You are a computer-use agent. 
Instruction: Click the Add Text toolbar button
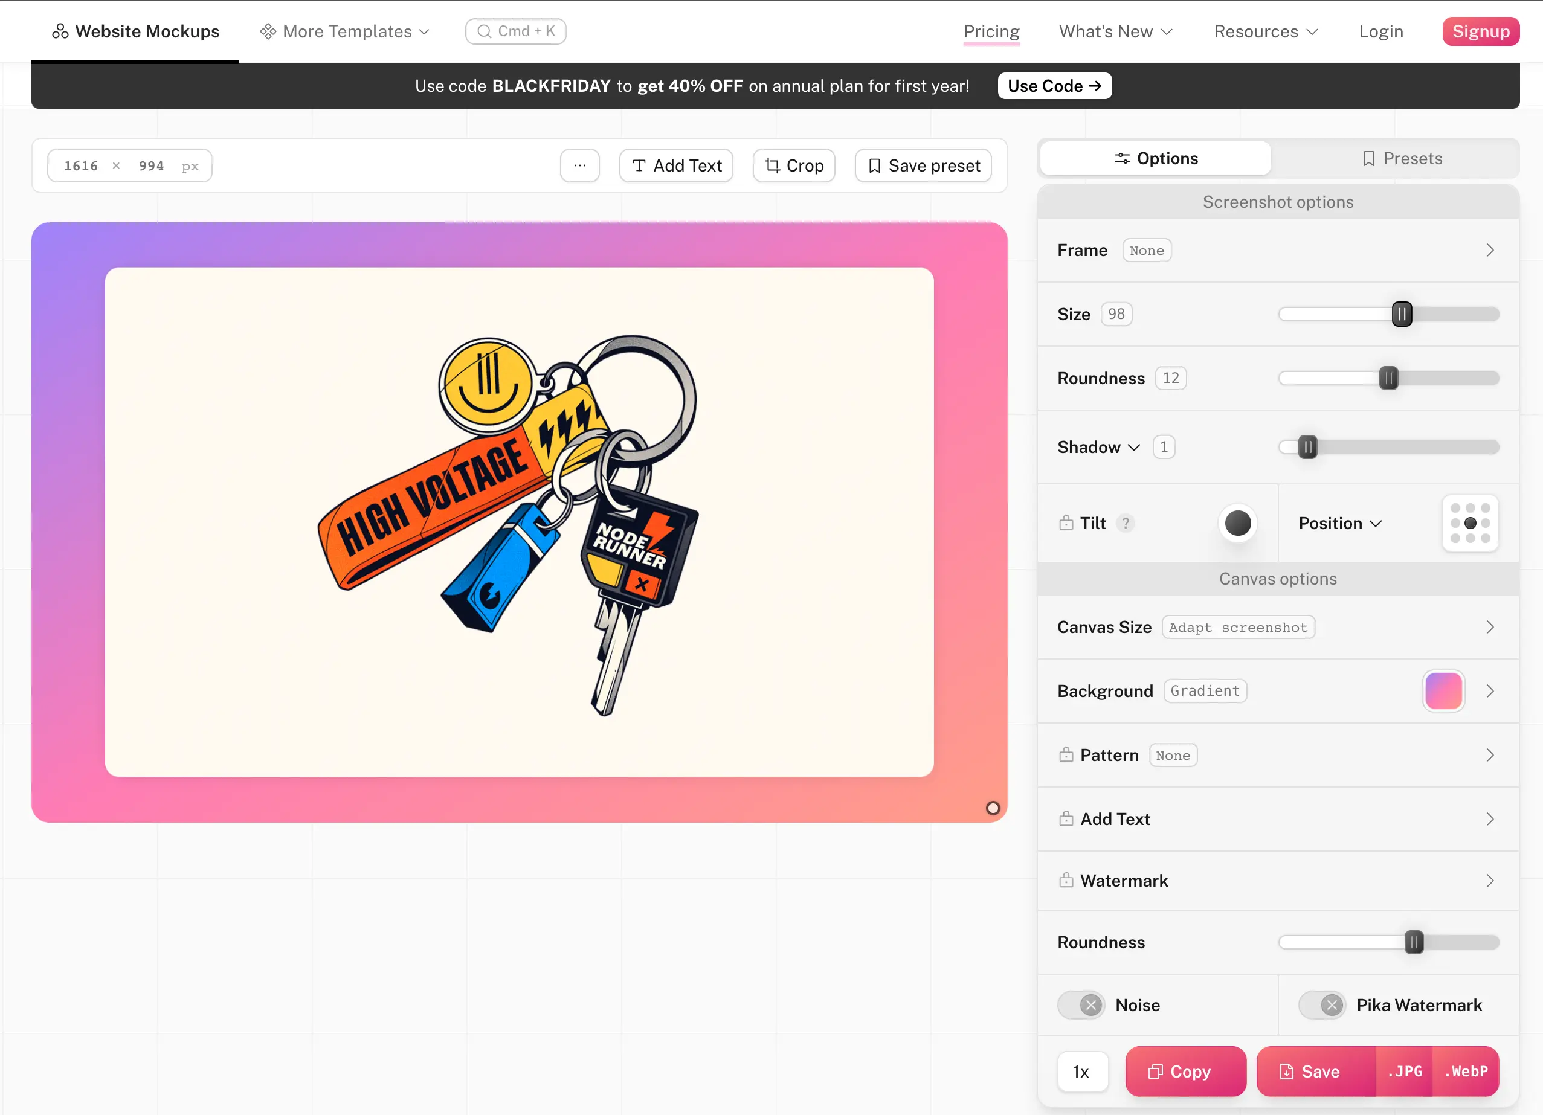click(x=675, y=165)
